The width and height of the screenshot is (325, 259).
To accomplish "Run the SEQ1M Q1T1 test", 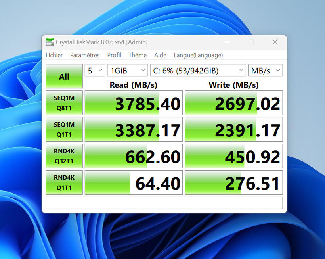I will click(x=64, y=129).
